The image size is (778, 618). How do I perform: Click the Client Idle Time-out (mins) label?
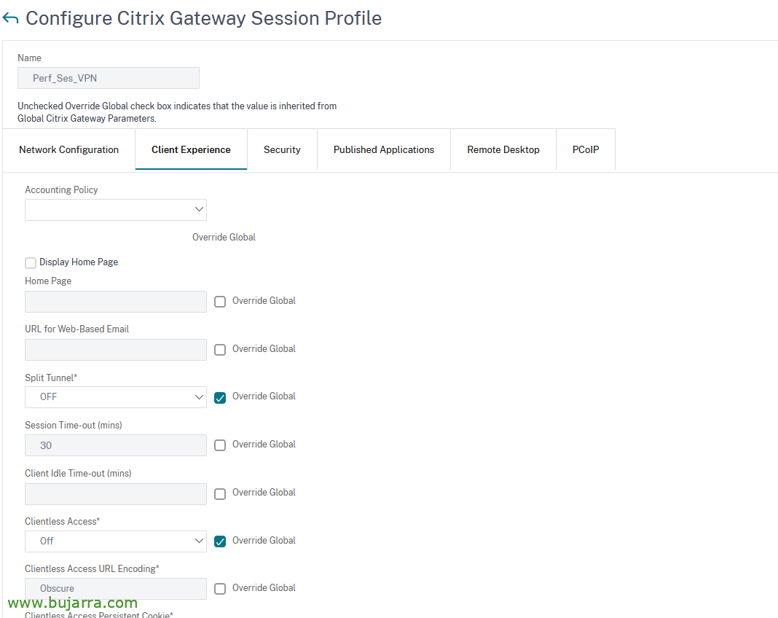click(x=78, y=474)
